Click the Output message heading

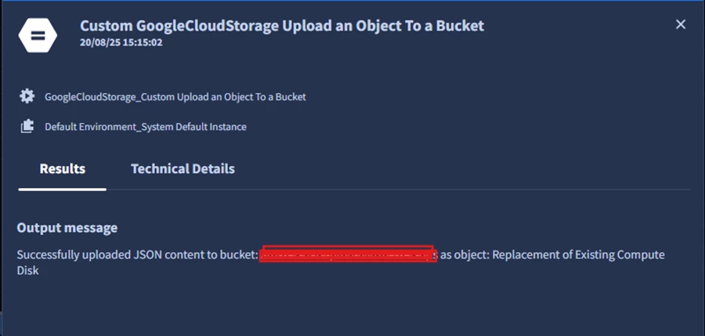click(x=67, y=228)
